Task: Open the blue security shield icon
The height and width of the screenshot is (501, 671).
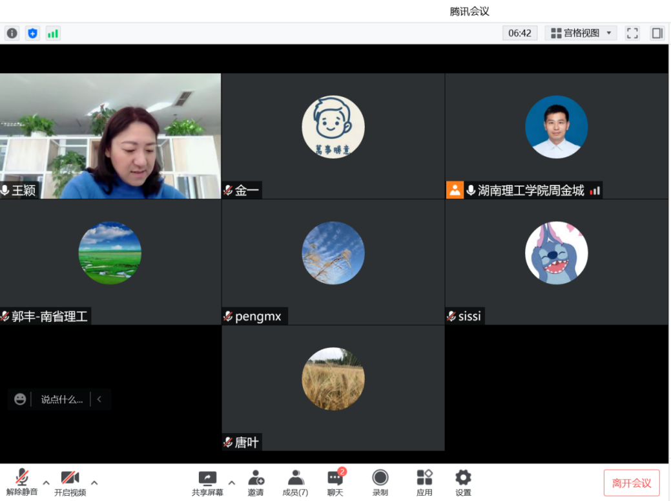Action: [x=32, y=33]
